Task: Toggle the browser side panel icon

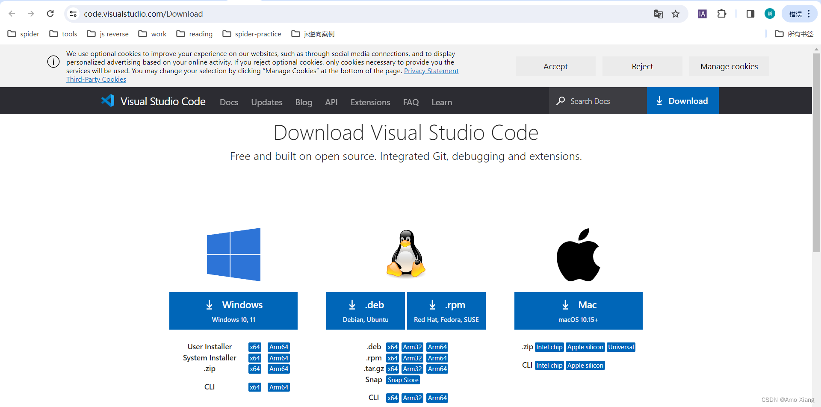Action: 750,14
